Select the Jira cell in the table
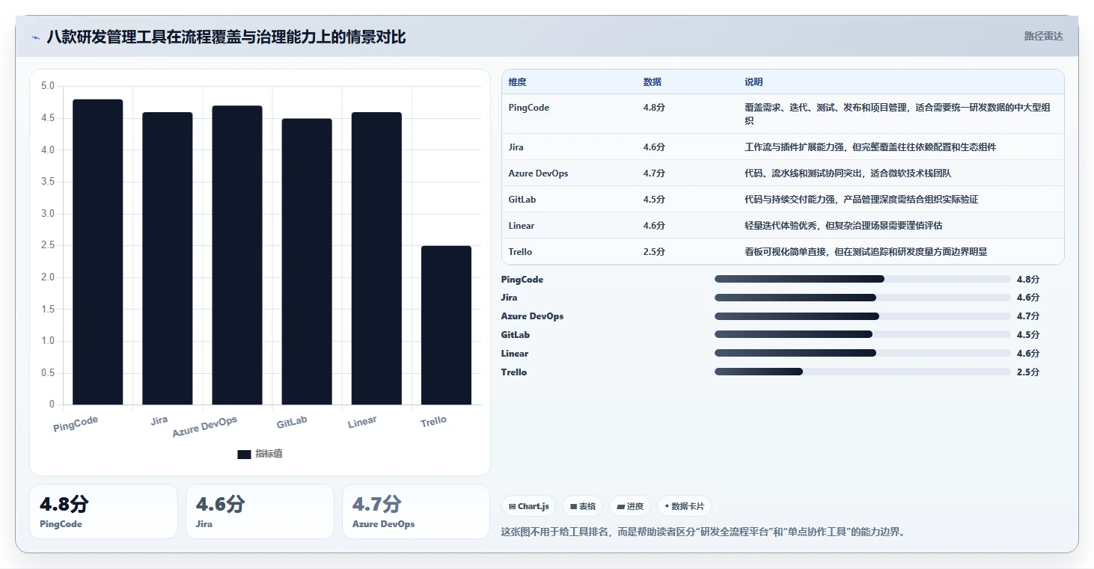Viewport: 1094px width, 569px height. (516, 147)
